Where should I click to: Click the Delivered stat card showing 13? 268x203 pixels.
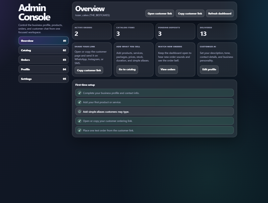(217, 32)
